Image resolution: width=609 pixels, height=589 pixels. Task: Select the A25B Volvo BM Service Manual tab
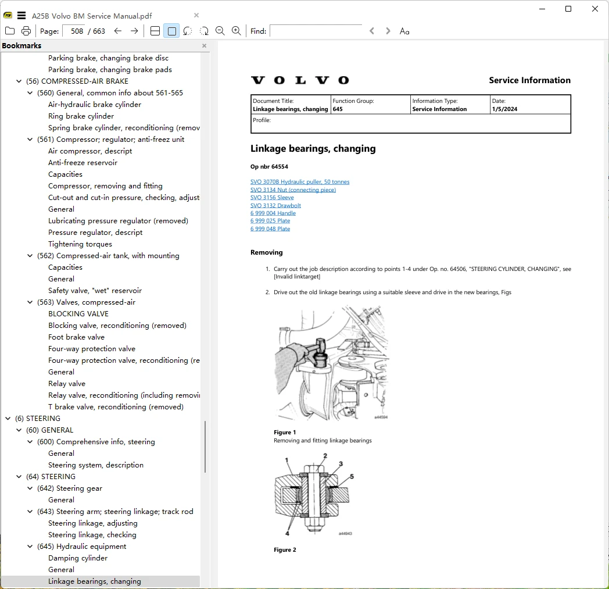[92, 16]
